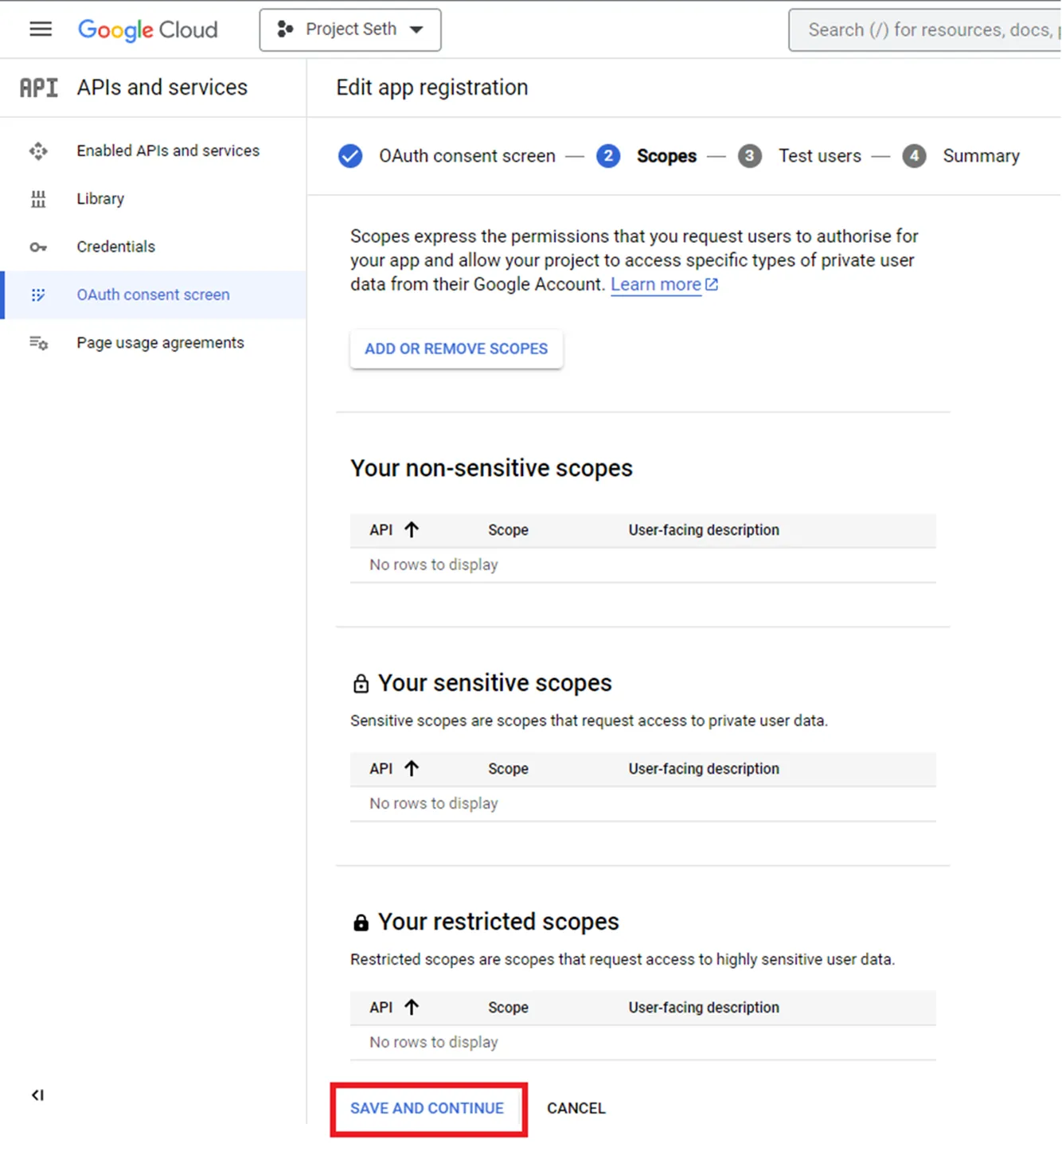The width and height of the screenshot is (1062, 1159).
Task: Open the Project Seth project selector
Action: pyautogui.click(x=350, y=30)
